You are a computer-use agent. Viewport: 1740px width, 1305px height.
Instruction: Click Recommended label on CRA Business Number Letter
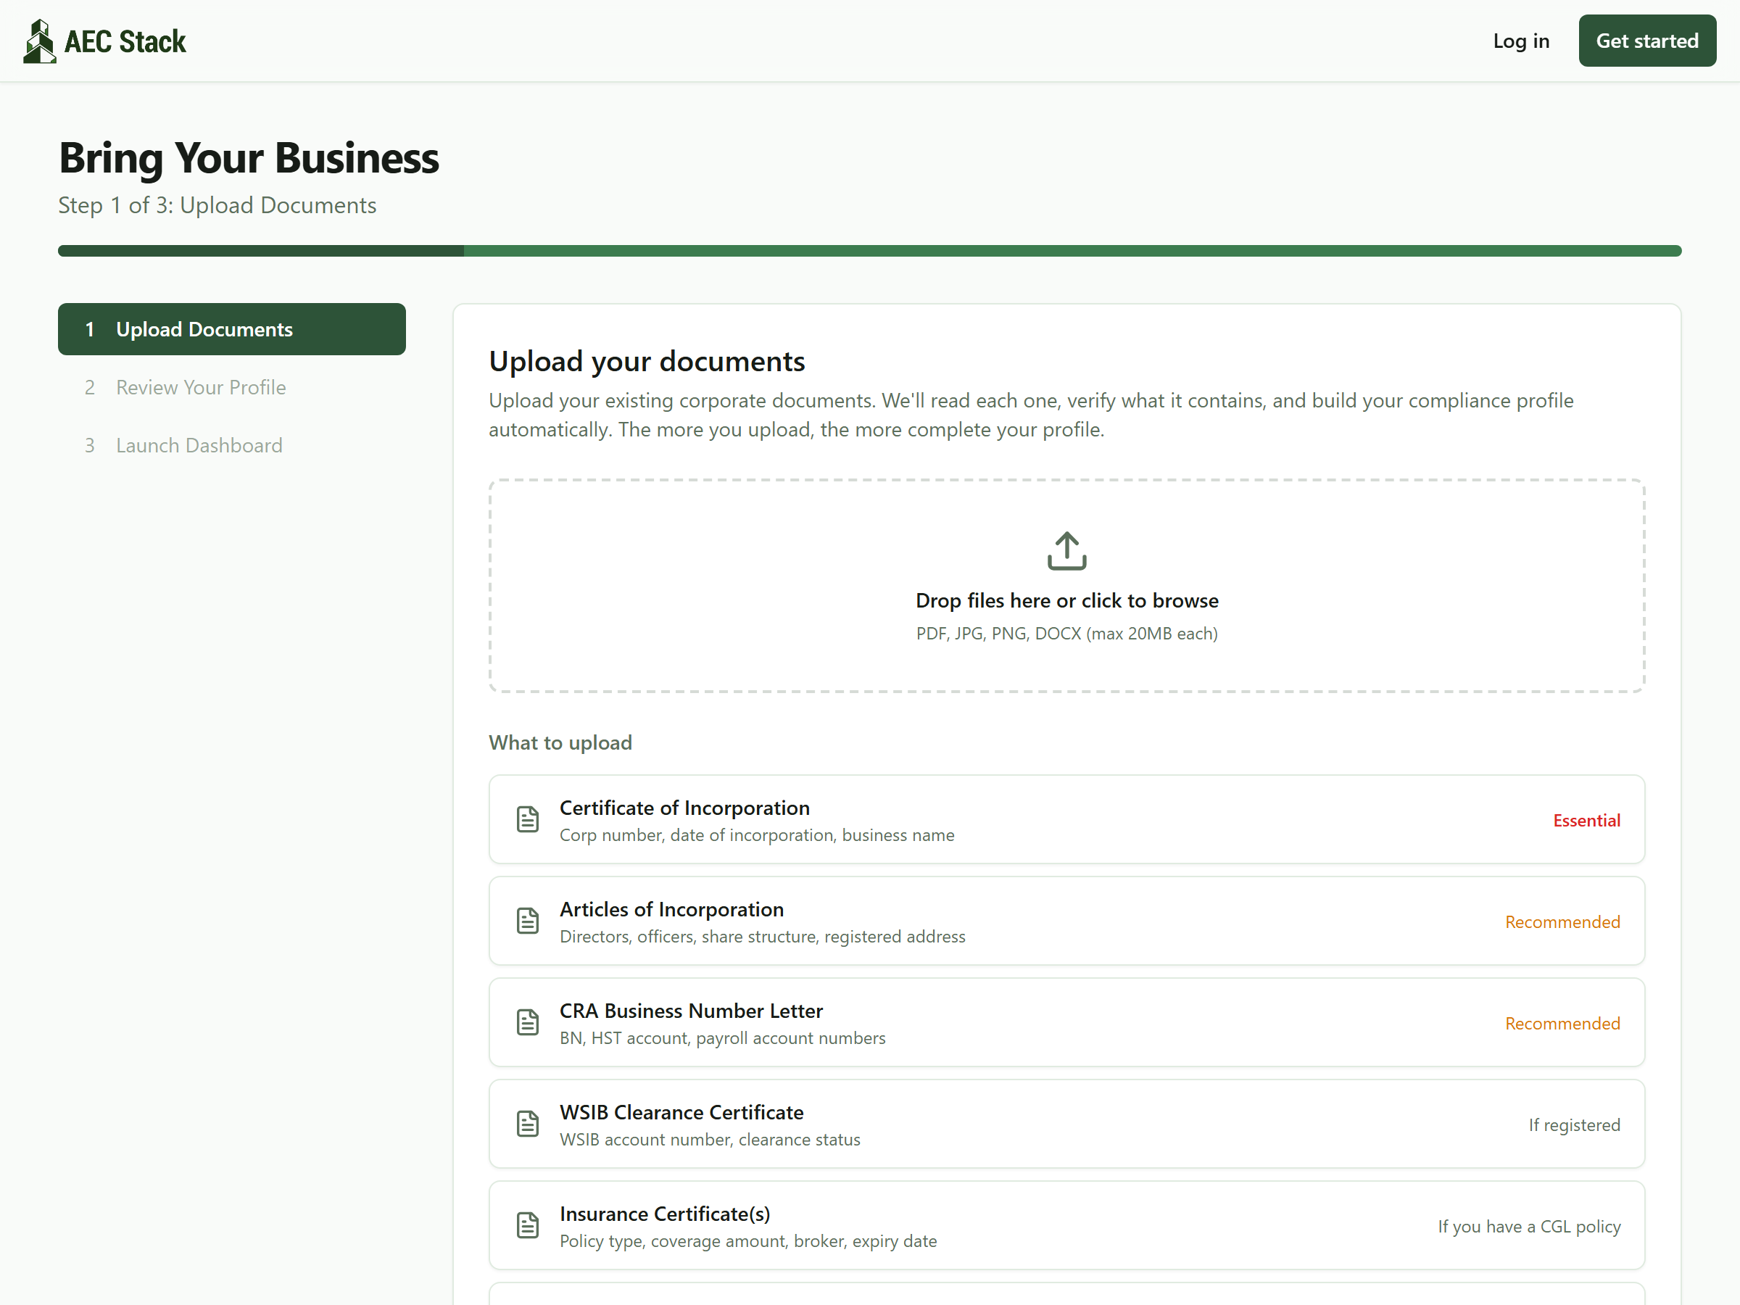pos(1562,1024)
